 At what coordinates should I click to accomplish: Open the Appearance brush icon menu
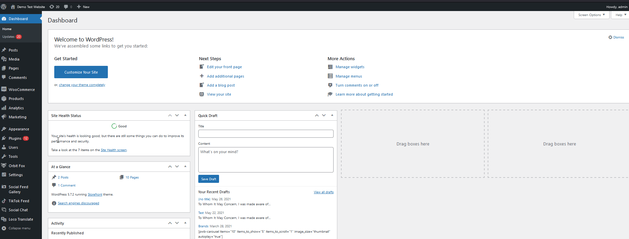click(x=4, y=129)
